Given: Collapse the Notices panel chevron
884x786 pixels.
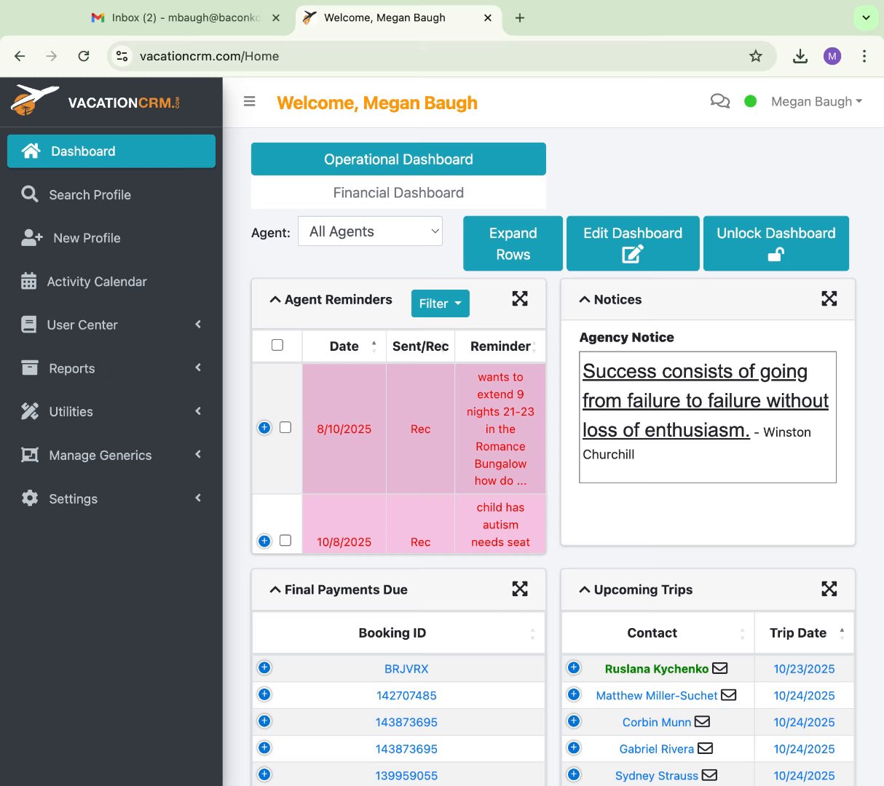Looking at the screenshot, I should pyautogui.click(x=585, y=299).
